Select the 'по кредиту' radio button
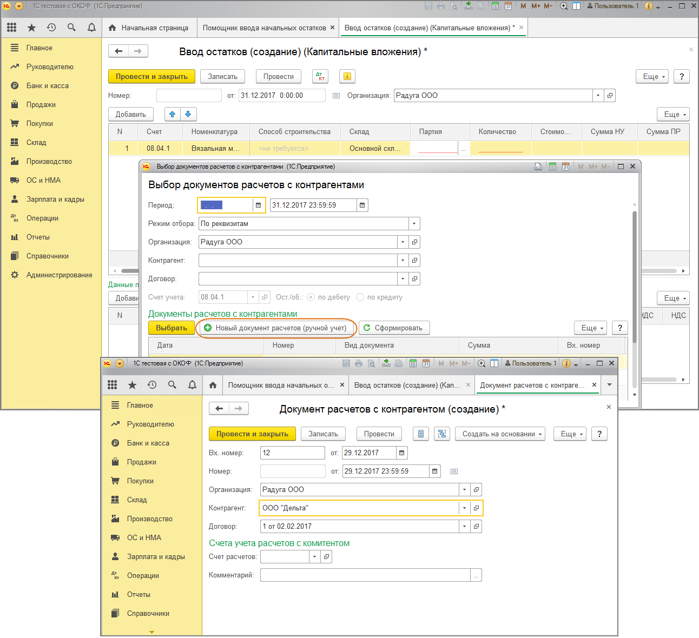The height and width of the screenshot is (638, 699). 360,297
